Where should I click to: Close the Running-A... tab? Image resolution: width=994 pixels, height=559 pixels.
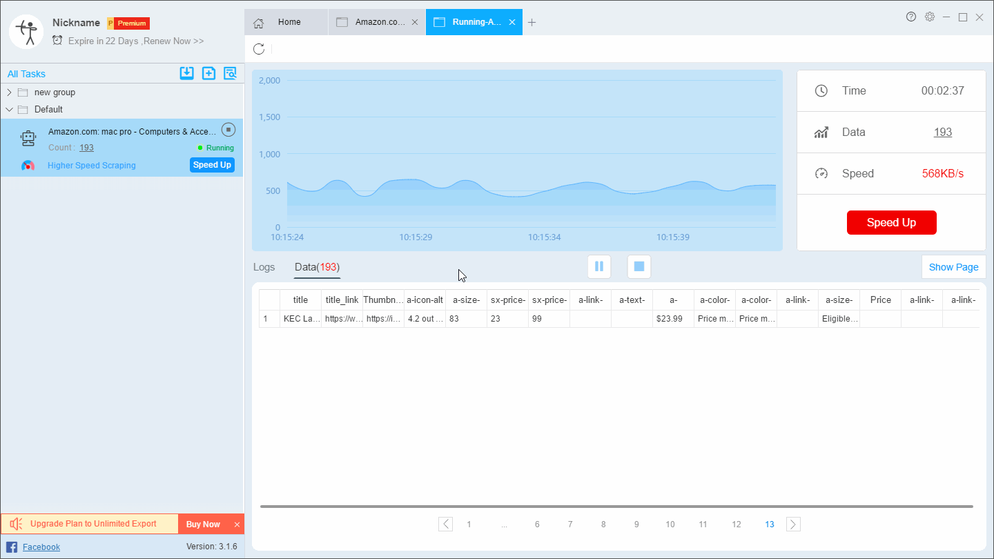[x=512, y=22]
